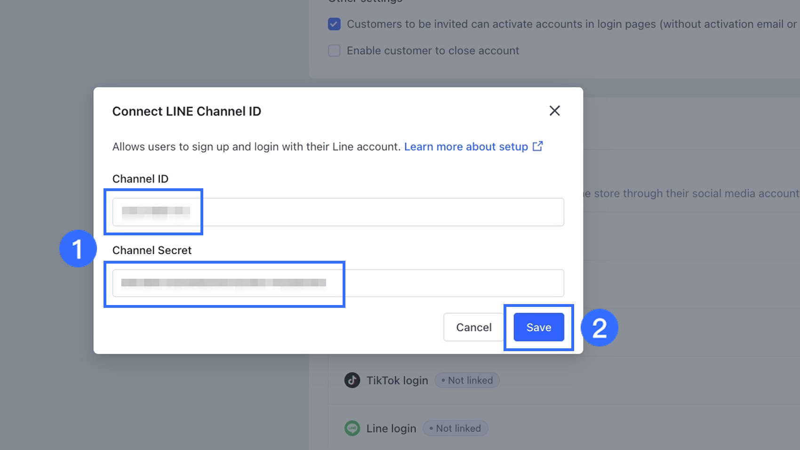Click the Enable customer to close account text
The height and width of the screenshot is (450, 800).
click(432, 50)
